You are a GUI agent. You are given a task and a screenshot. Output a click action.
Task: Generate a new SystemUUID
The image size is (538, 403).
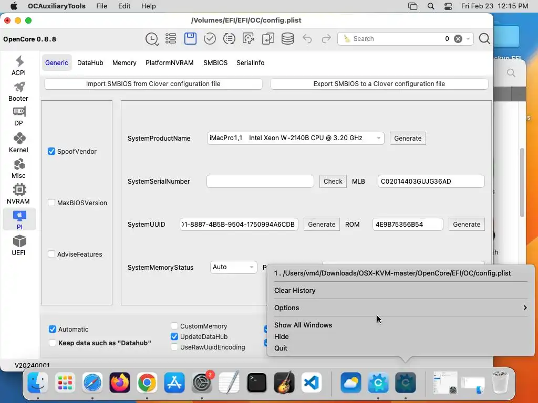322,225
